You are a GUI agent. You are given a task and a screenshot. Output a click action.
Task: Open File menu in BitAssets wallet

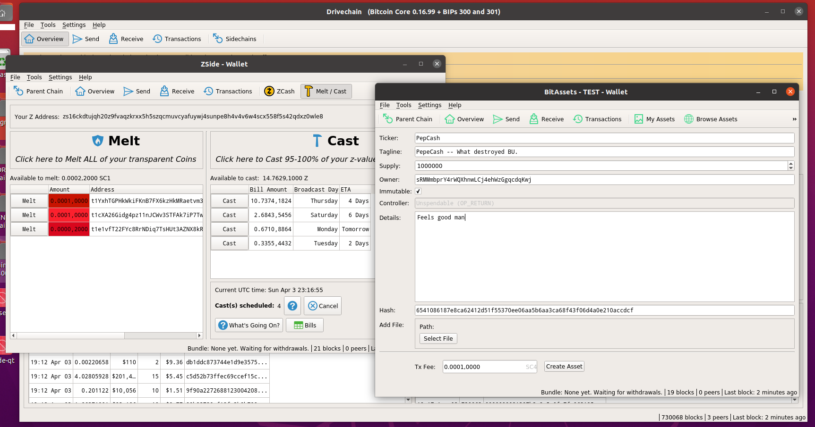coord(385,105)
